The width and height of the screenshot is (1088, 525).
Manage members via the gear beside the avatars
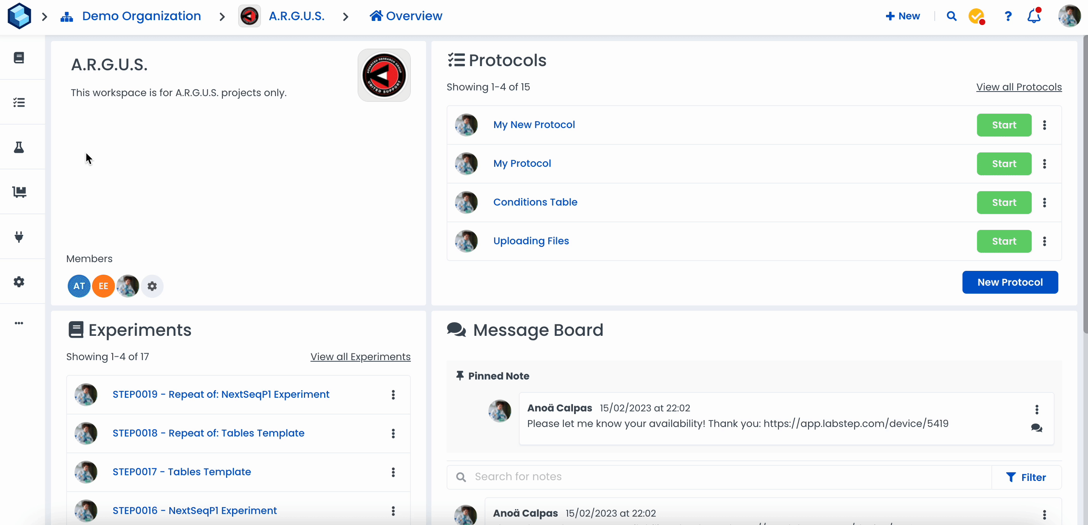coord(152,286)
